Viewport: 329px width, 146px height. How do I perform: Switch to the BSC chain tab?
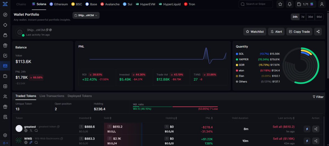[x=77, y=4]
